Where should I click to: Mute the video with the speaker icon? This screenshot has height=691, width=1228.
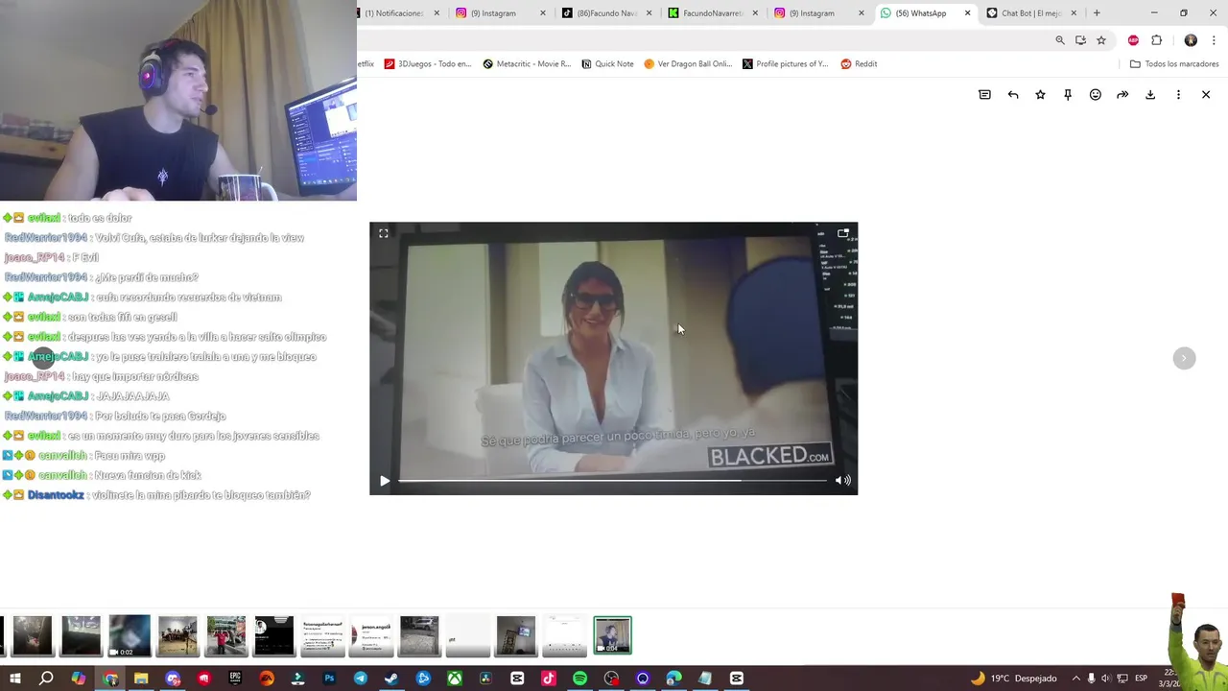click(x=842, y=481)
